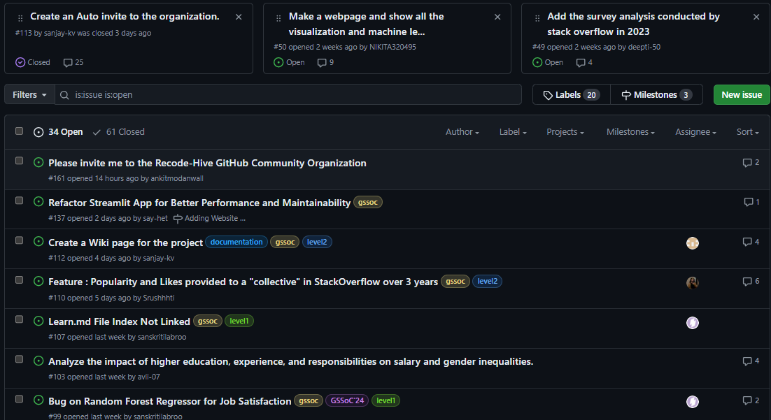The width and height of the screenshot is (771, 420).
Task: Expand the Filters menu
Action: pos(29,94)
